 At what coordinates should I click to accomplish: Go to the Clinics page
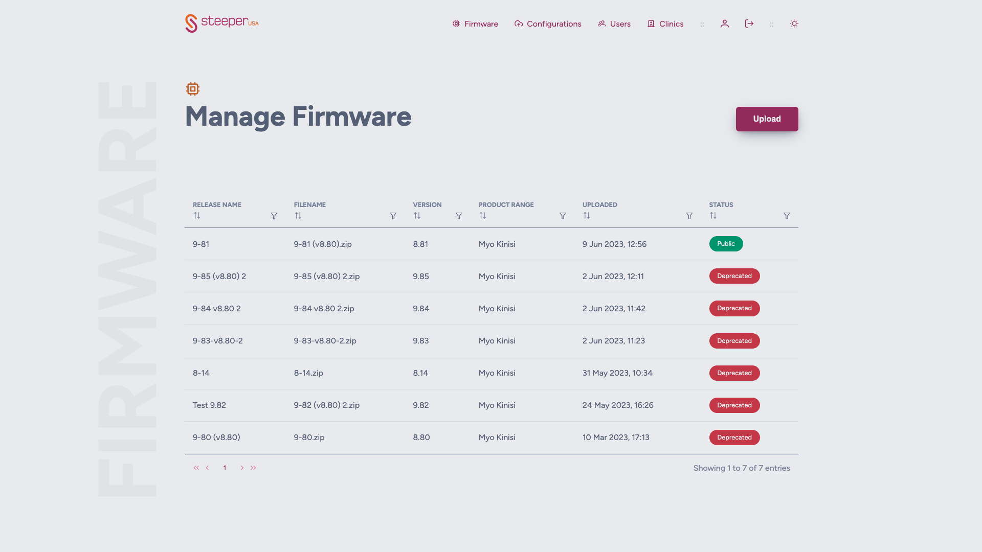click(665, 24)
